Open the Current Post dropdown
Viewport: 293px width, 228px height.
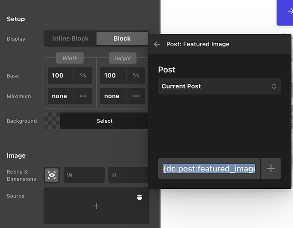[x=219, y=86]
